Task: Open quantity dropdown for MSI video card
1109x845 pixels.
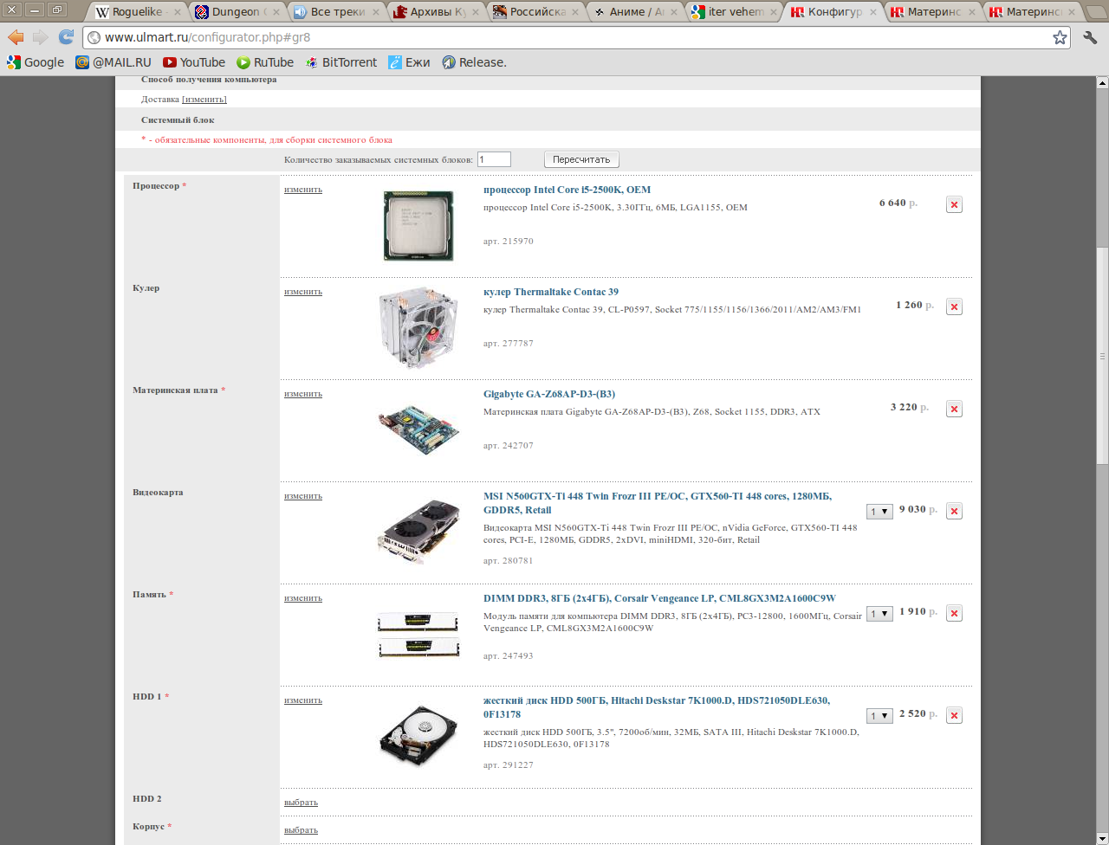Action: coord(879,512)
